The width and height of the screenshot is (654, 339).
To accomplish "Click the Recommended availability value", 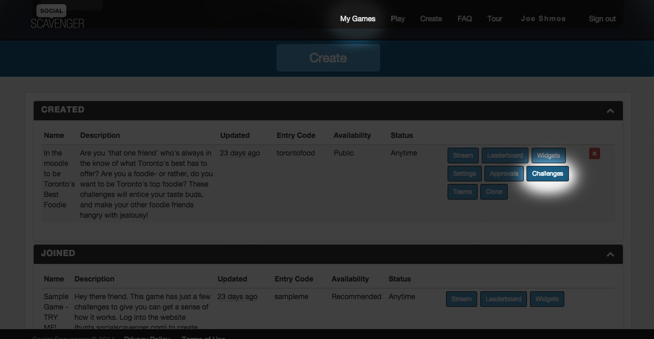I will (x=357, y=296).
